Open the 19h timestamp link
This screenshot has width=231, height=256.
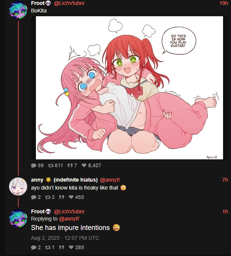coord(223,3)
